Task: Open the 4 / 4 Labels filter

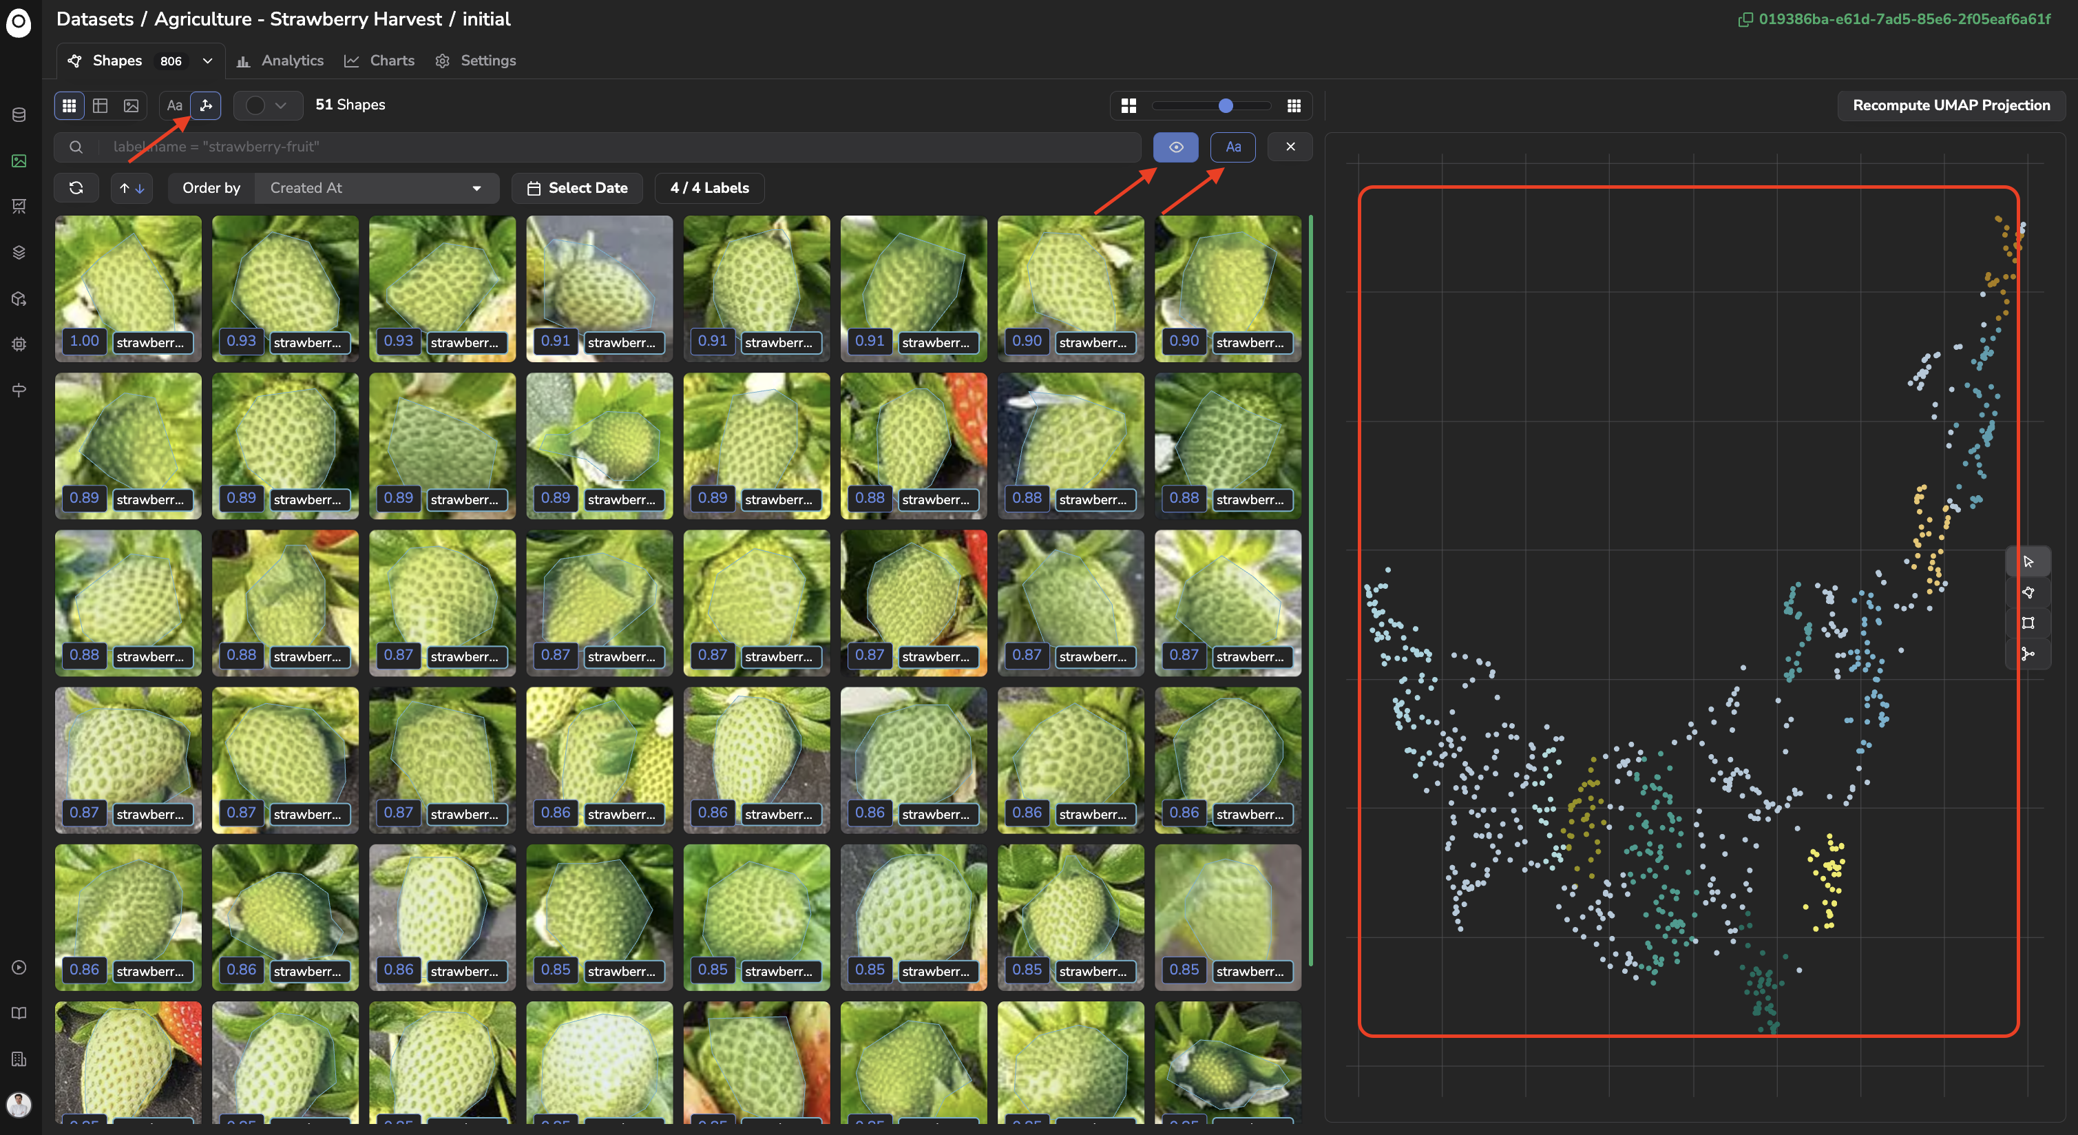Action: (709, 188)
